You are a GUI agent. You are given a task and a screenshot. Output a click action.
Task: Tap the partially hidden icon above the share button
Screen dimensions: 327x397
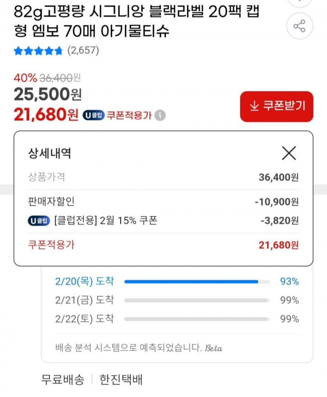pos(299,2)
